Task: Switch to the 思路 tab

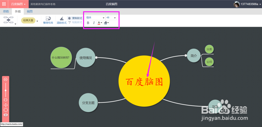Action: 6,11
